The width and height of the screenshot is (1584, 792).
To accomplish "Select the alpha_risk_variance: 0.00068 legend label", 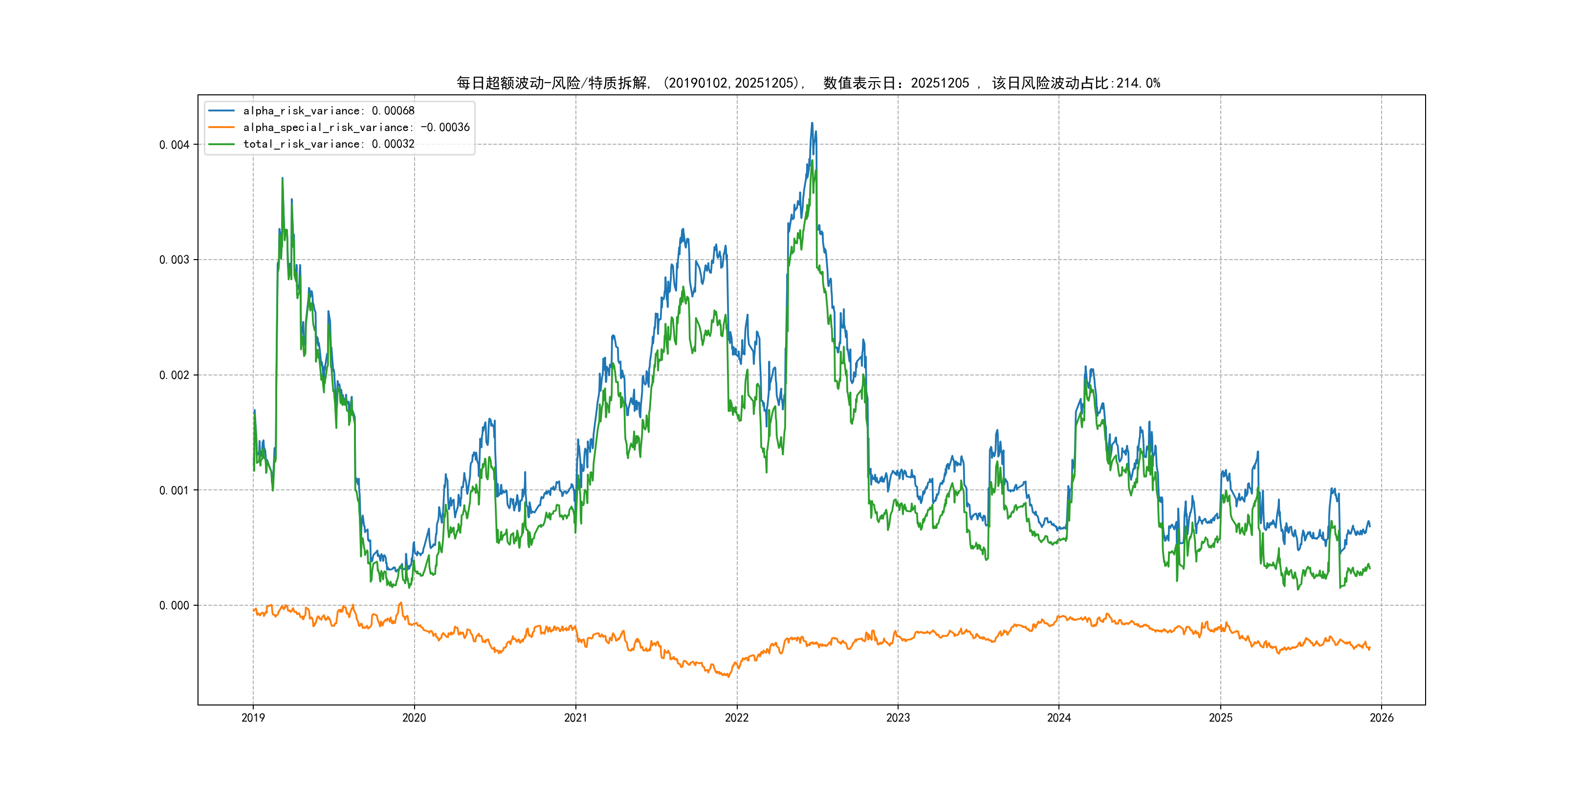I will tap(329, 110).
